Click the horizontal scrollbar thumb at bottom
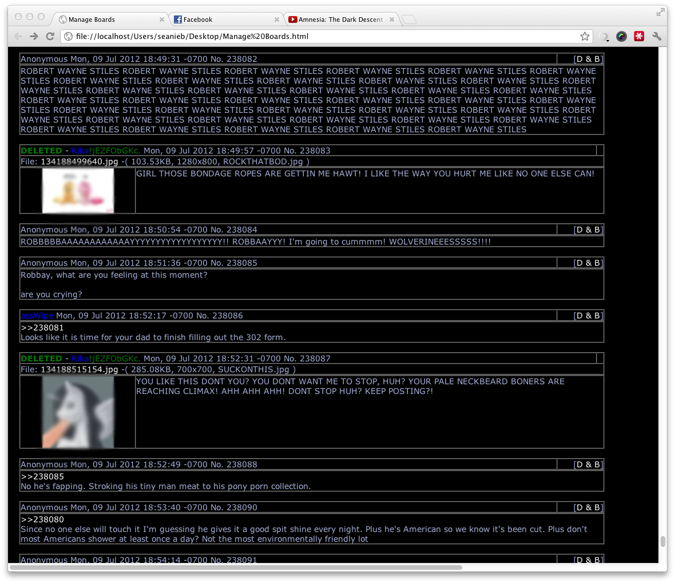 tap(236, 568)
